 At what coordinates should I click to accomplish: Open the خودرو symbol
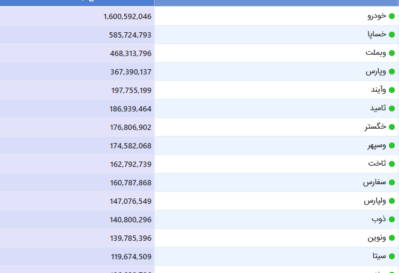point(377,16)
